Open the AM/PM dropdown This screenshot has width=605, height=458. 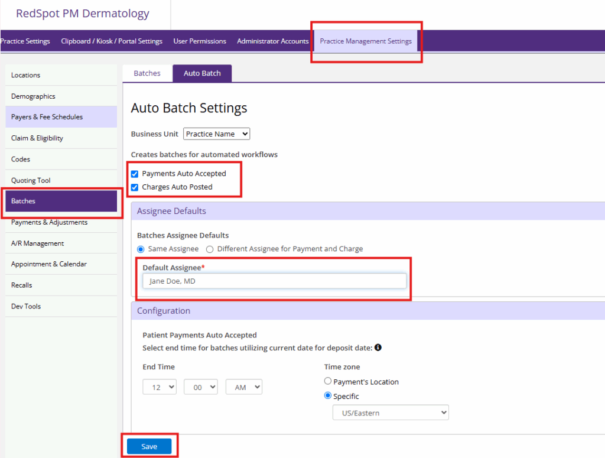pos(243,387)
